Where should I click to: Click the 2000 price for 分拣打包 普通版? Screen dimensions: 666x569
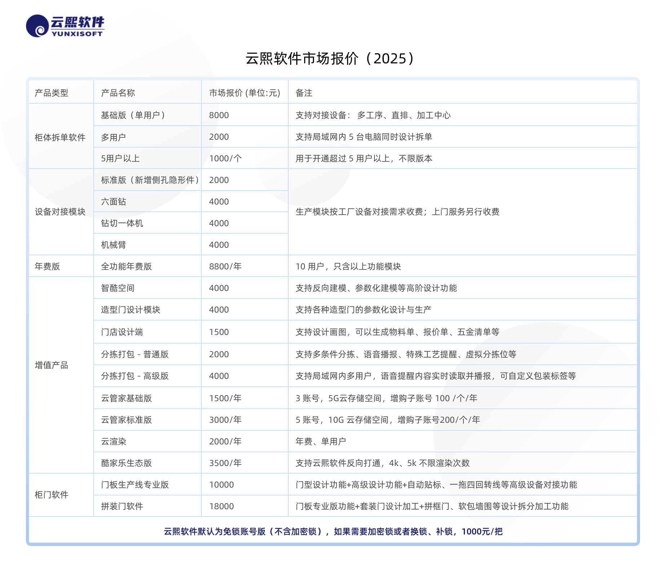(x=219, y=354)
